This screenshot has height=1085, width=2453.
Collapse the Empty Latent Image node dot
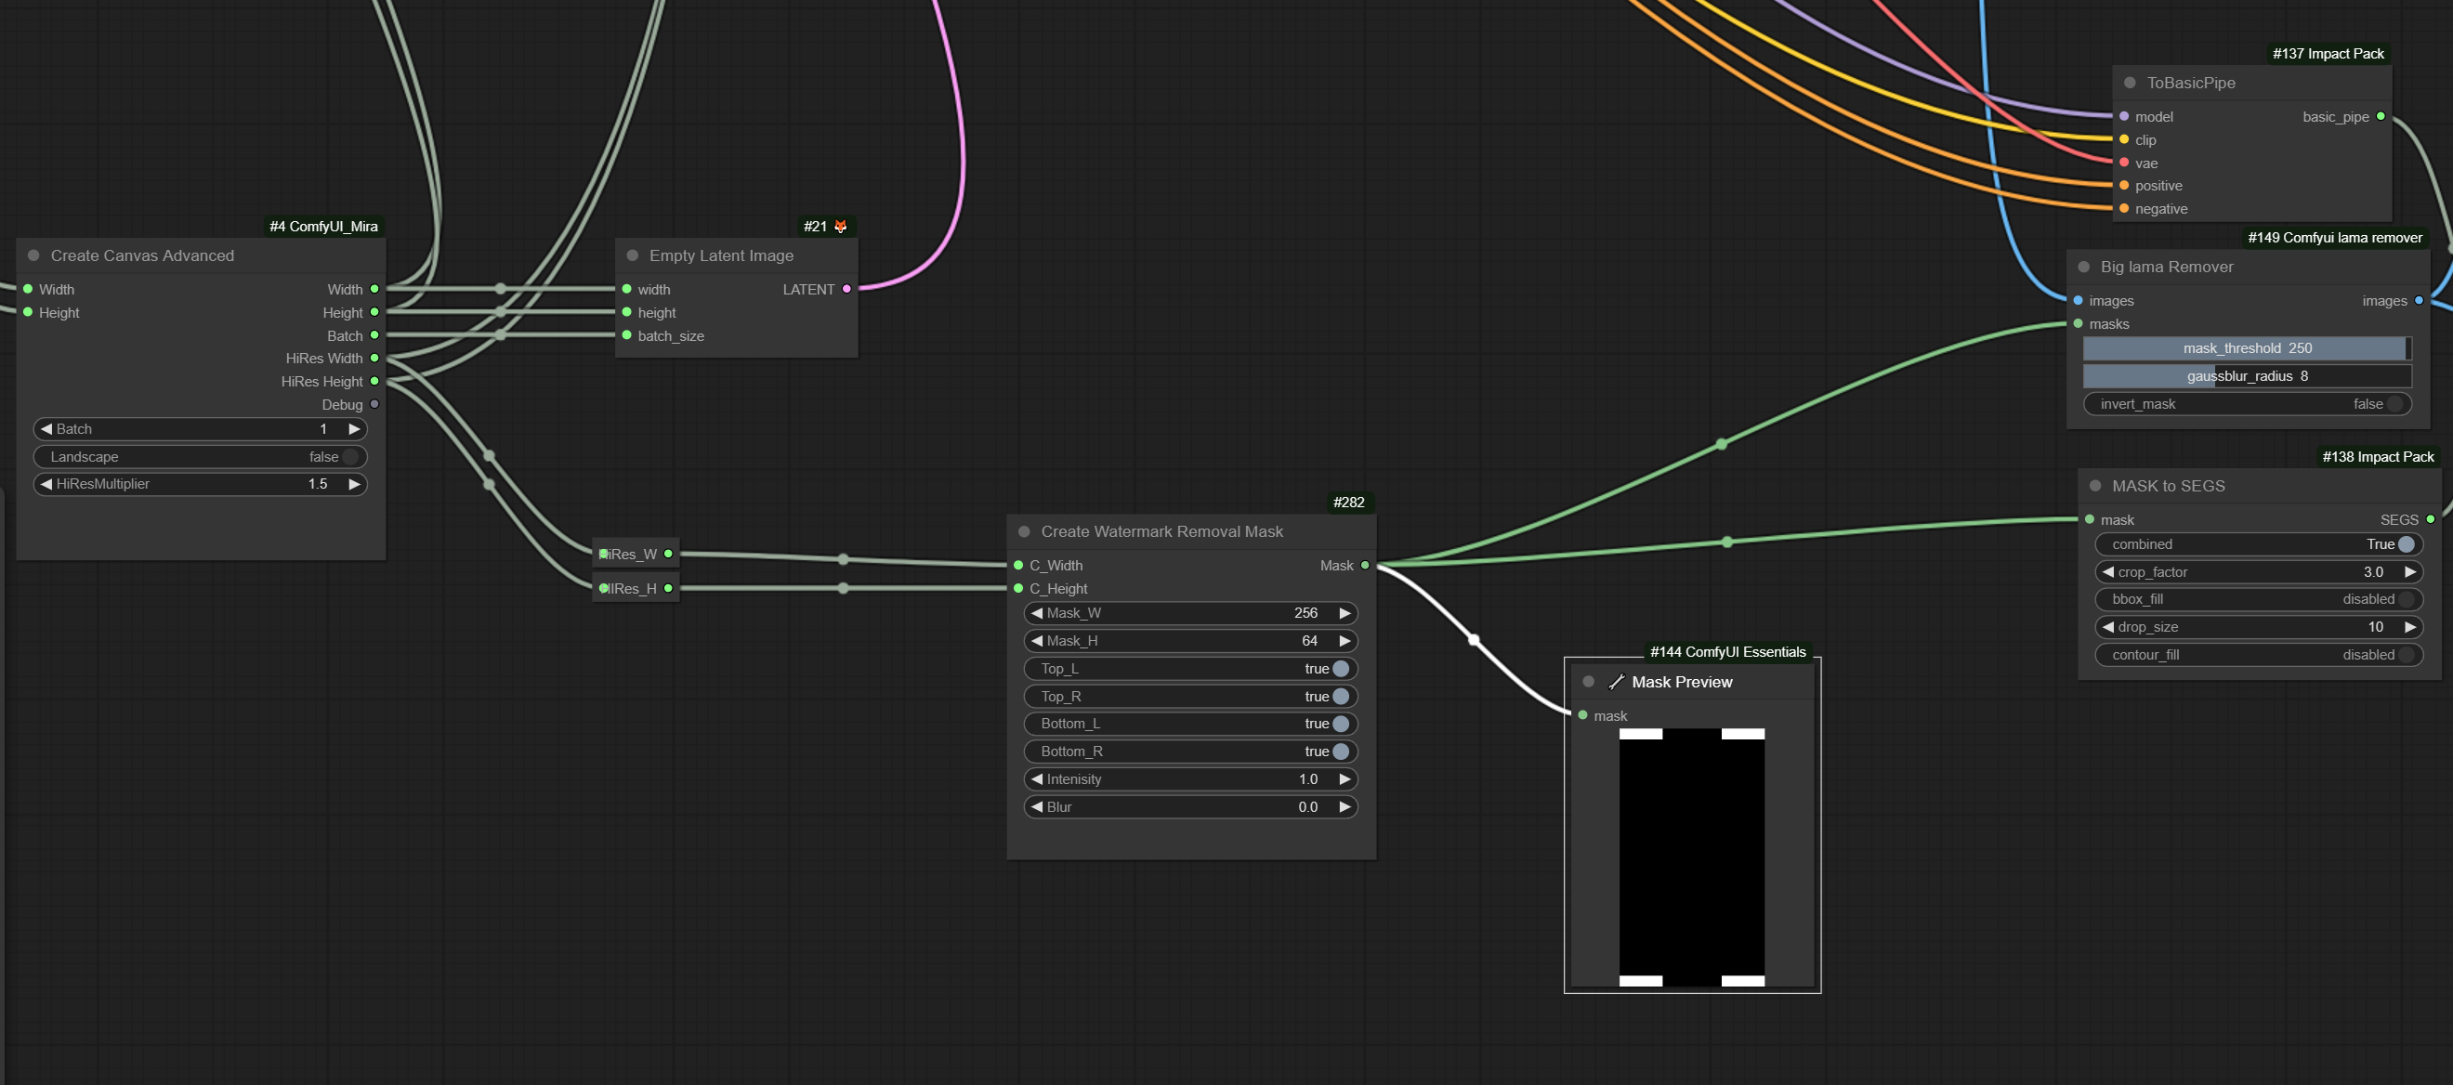pyautogui.click(x=632, y=255)
